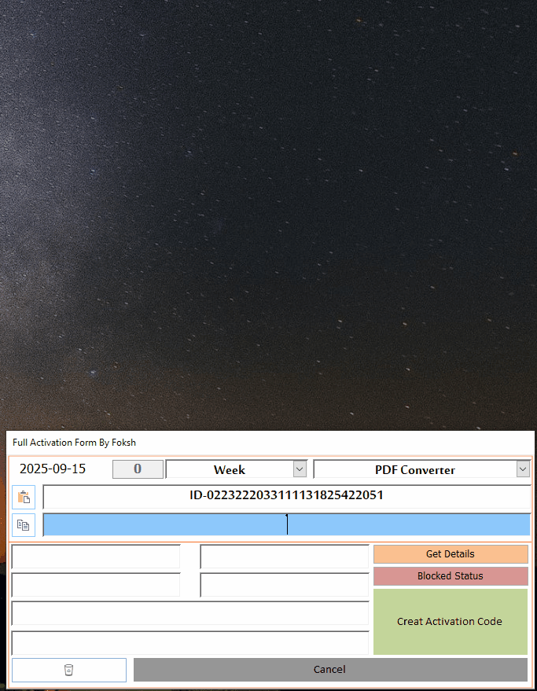This screenshot has height=691, width=537.
Task: Click the PDF Converter combo box text
Action: click(414, 469)
